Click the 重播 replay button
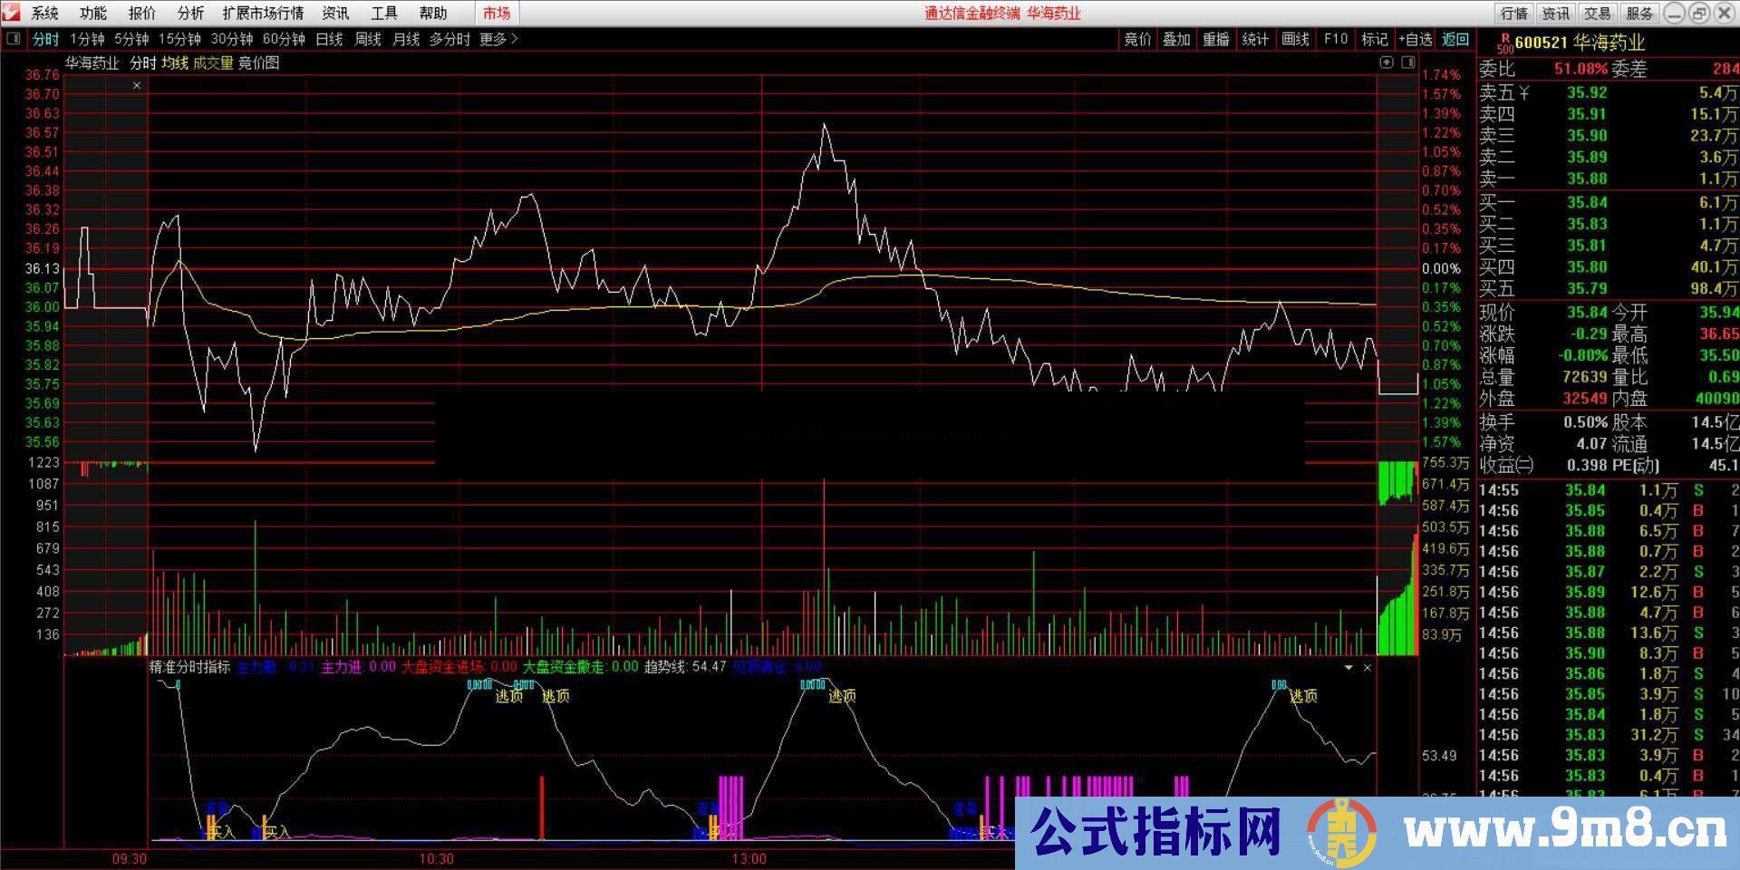Image resolution: width=1740 pixels, height=870 pixels. [x=1216, y=39]
